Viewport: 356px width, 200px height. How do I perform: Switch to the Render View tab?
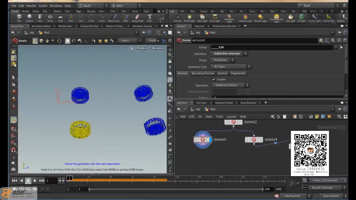tap(65, 26)
